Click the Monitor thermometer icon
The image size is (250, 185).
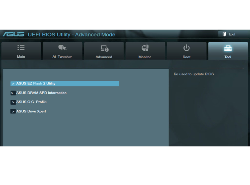pyautogui.click(x=145, y=48)
